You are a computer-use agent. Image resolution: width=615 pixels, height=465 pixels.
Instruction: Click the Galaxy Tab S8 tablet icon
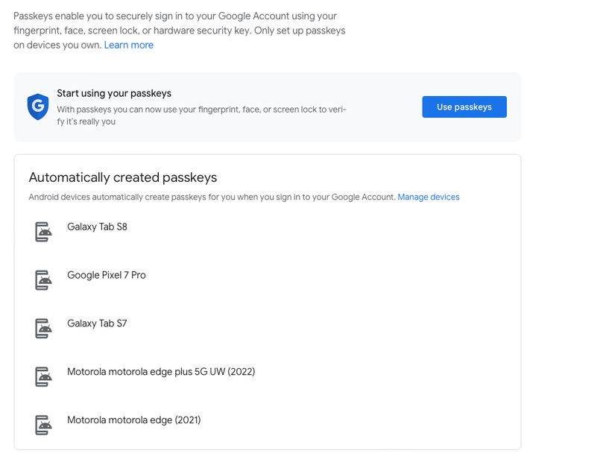coord(42,232)
